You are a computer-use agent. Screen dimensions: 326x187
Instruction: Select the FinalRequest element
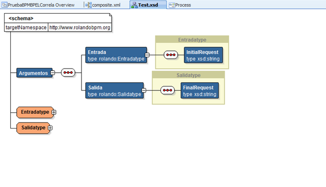point(200,90)
